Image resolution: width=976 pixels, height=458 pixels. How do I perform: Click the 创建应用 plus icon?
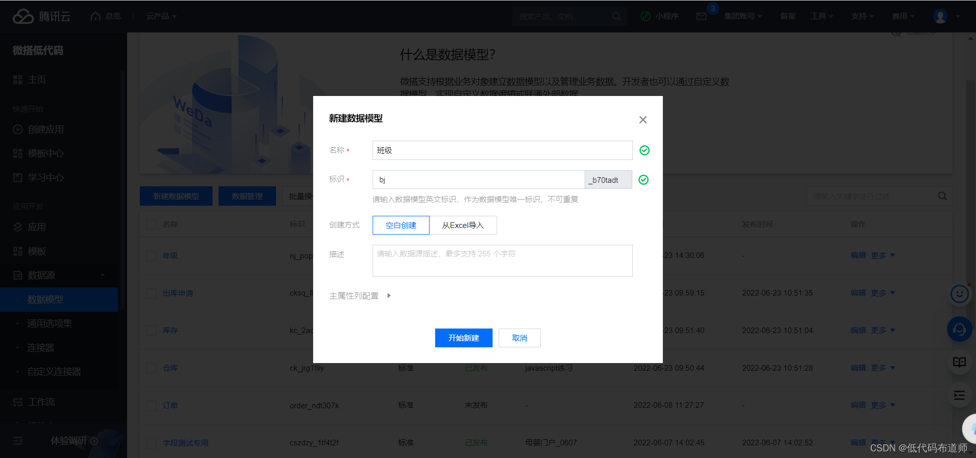click(18, 129)
